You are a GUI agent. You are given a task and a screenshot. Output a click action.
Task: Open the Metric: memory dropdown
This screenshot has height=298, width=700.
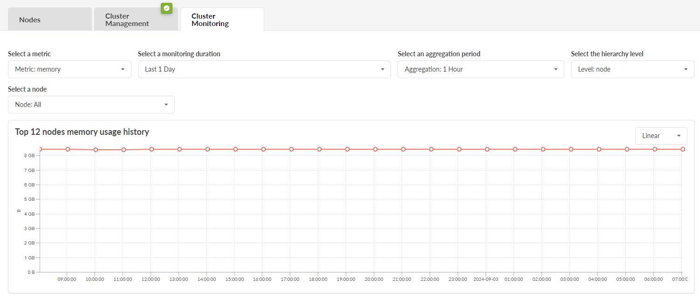(x=69, y=69)
